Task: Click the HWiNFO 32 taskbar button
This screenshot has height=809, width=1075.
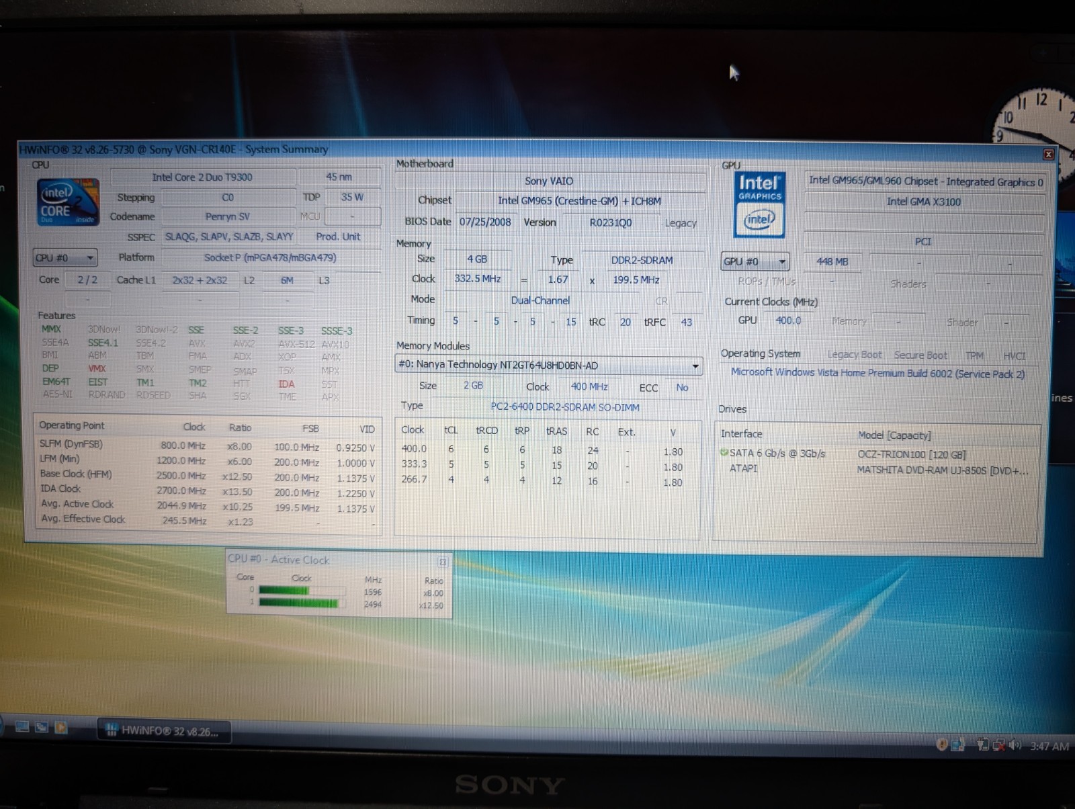Action: pos(165,731)
